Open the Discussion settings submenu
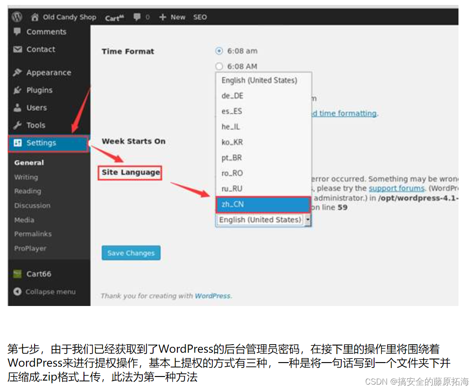476x390 pixels. (32, 206)
